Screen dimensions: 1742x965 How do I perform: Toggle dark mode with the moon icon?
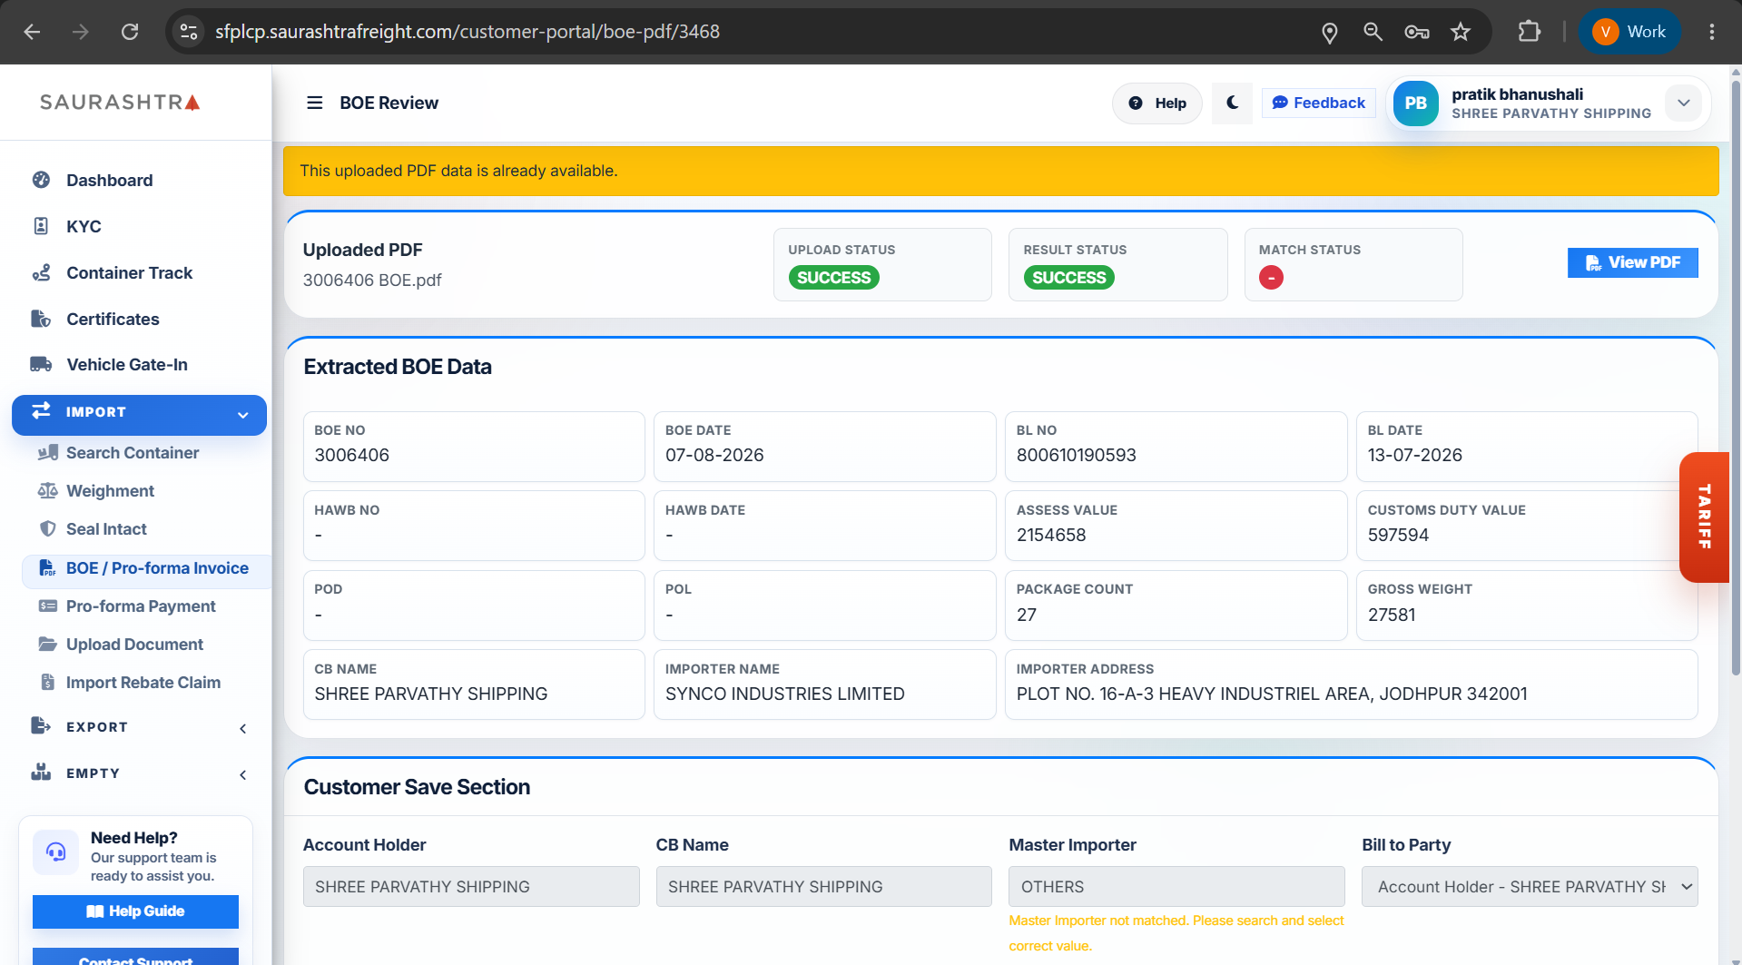[1232, 103]
